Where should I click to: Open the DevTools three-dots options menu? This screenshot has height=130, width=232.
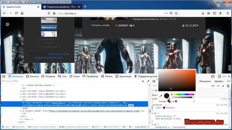(224, 76)
